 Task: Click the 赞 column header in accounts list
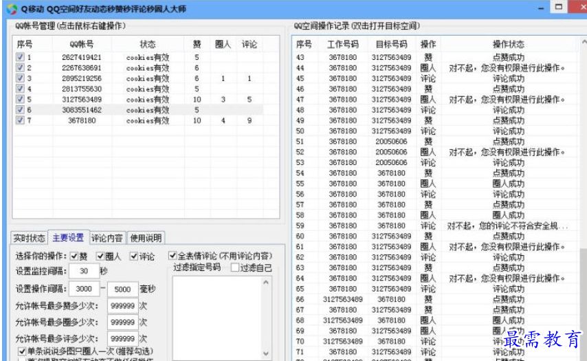point(197,44)
